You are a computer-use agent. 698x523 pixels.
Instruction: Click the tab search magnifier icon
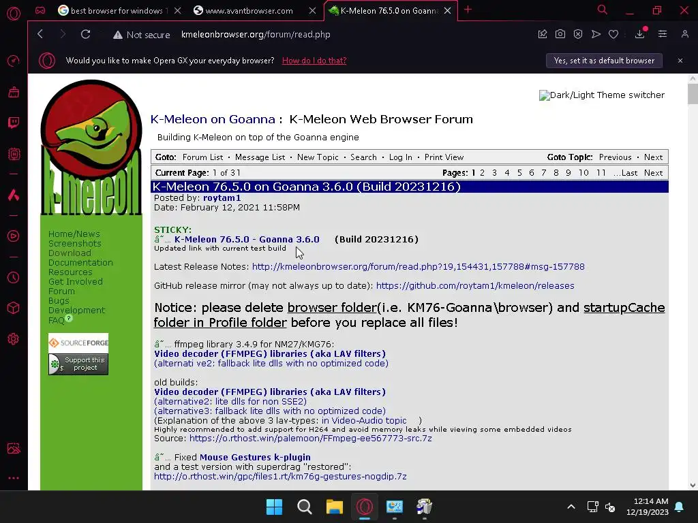603,10
